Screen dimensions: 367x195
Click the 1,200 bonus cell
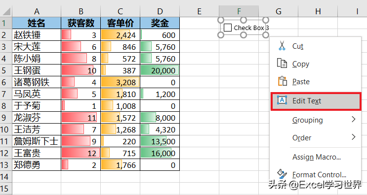(x=160, y=94)
